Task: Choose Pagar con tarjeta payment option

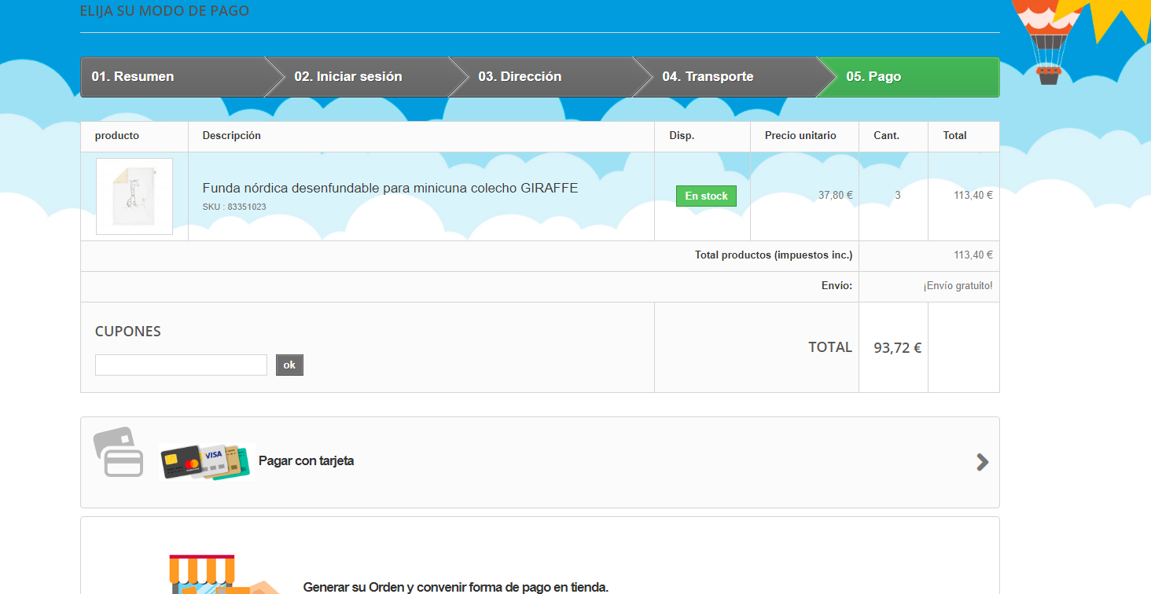Action: pos(540,462)
